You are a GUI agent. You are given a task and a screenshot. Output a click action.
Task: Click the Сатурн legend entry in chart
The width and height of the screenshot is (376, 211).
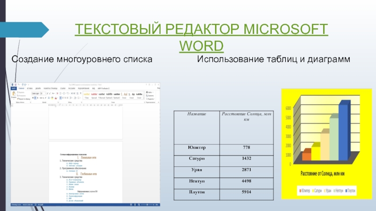coord(317,191)
